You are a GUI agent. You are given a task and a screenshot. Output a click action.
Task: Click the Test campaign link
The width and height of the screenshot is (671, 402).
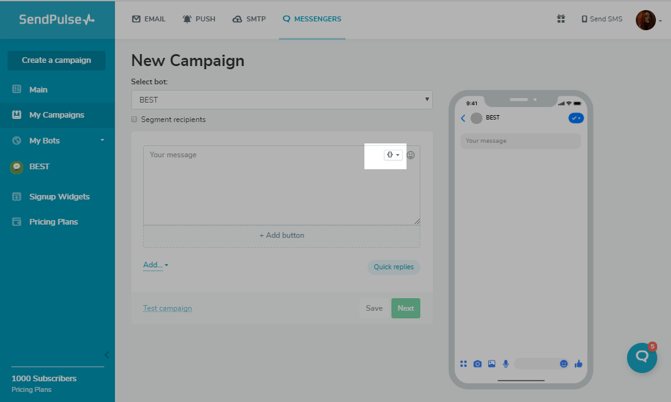pos(167,308)
